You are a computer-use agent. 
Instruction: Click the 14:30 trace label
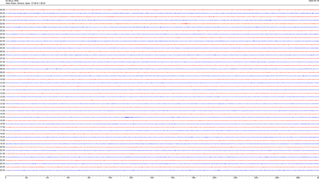coord(2,111)
